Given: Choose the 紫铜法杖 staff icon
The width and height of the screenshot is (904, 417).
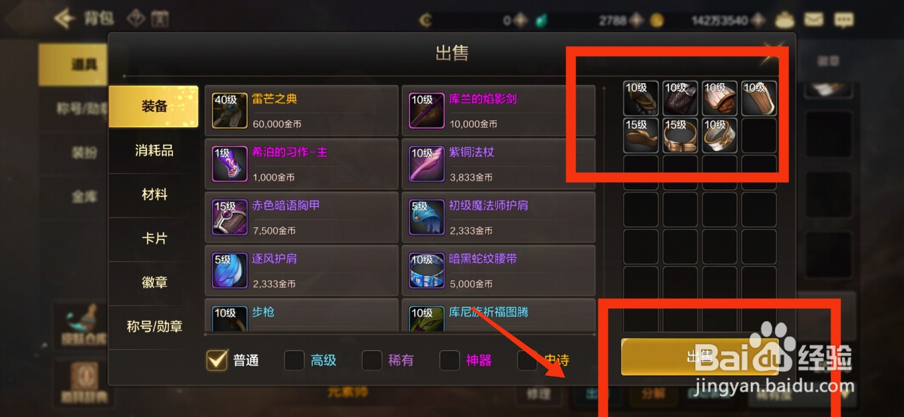Looking at the screenshot, I should [427, 164].
